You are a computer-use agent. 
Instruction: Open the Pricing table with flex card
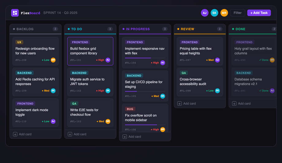coord(200,51)
